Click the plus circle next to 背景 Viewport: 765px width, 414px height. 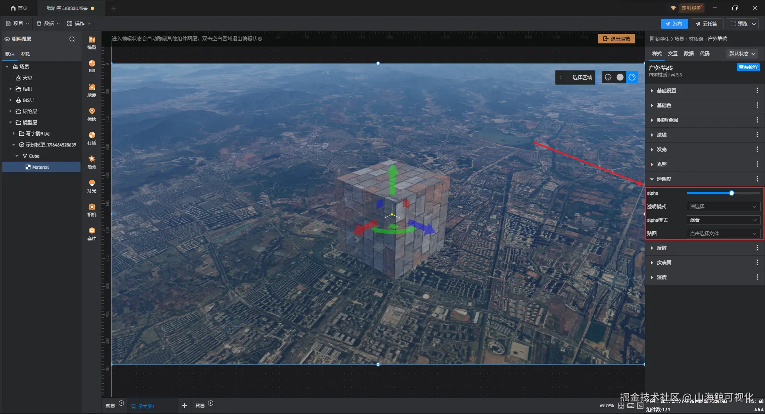pos(211,403)
